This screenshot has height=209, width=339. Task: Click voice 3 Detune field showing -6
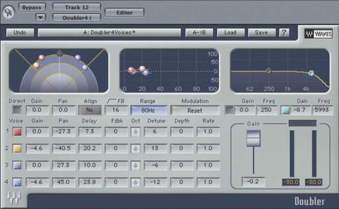pyautogui.click(x=155, y=165)
